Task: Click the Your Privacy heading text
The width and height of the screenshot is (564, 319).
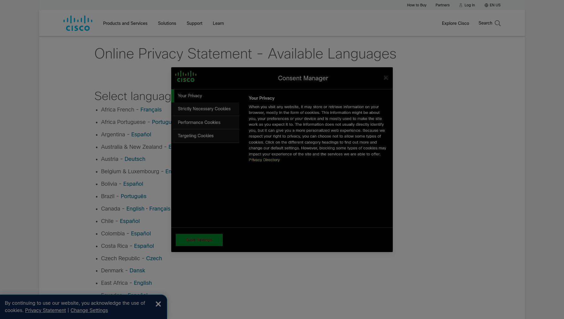Action: pos(261,98)
